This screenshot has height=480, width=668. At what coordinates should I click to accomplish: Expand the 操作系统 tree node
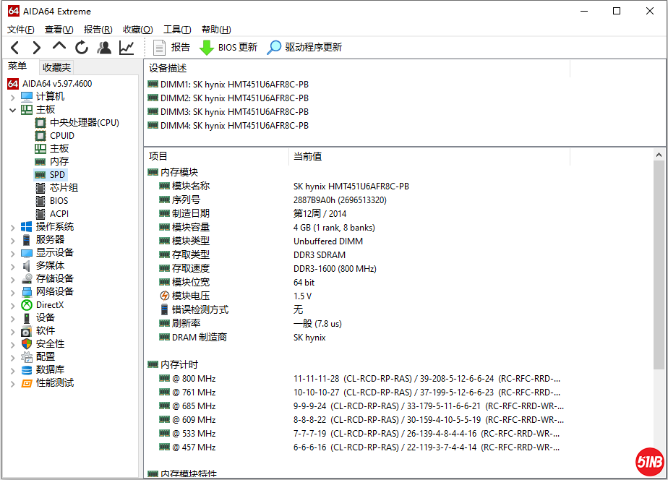click(x=12, y=227)
